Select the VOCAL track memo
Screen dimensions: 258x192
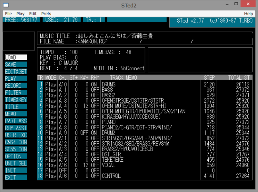tap(108, 165)
